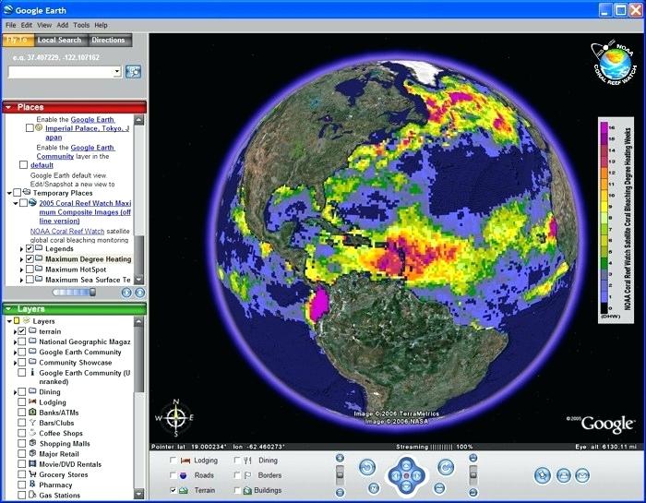Viewport: 646px width, 503px height.
Task: Open the Imperial Palace, Tokyo link
Action: [x=87, y=133]
